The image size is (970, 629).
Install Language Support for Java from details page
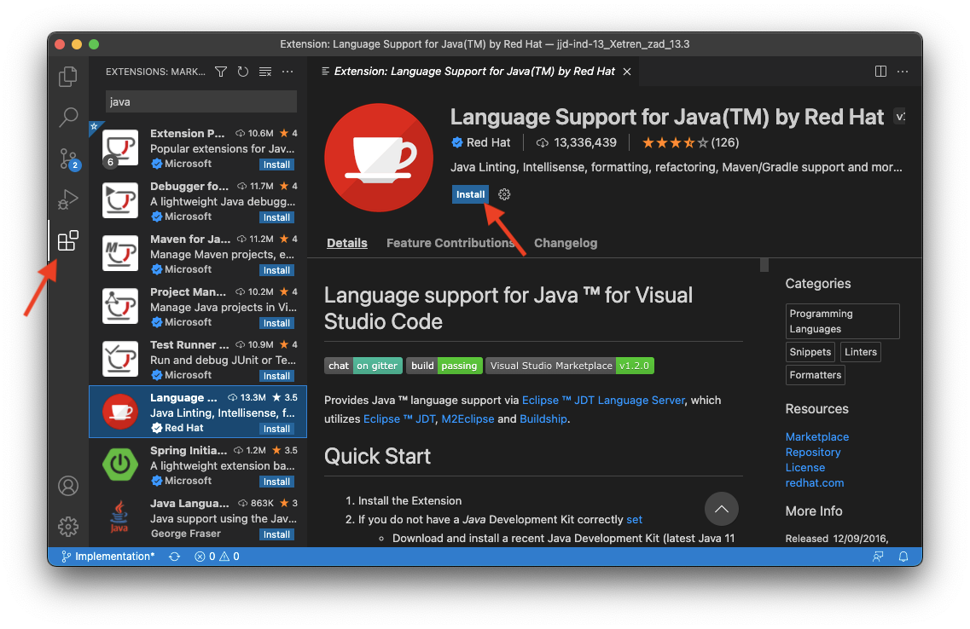pyautogui.click(x=470, y=194)
